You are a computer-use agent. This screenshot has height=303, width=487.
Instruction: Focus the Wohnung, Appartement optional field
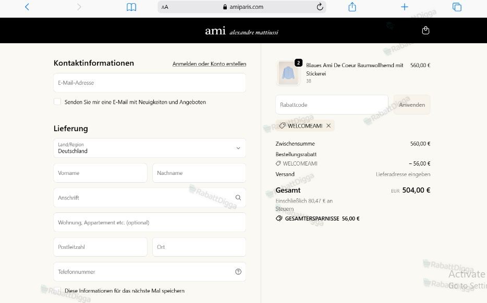click(x=150, y=222)
